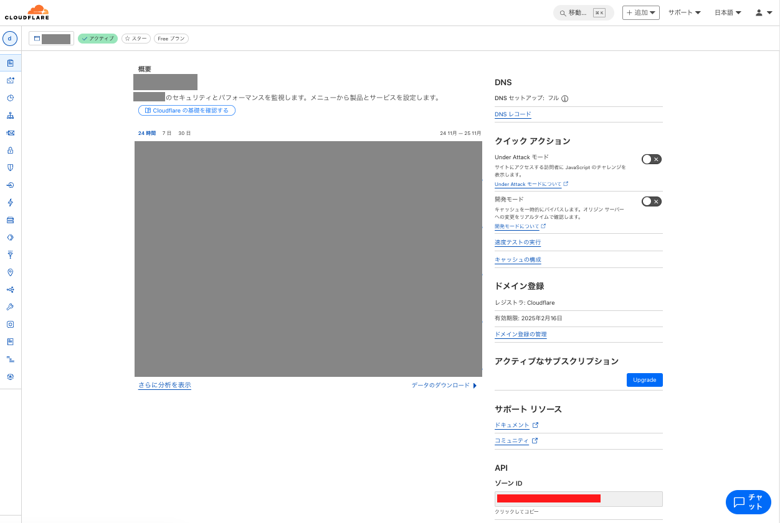
Task: Open the サポート dropdown menu
Action: click(684, 12)
